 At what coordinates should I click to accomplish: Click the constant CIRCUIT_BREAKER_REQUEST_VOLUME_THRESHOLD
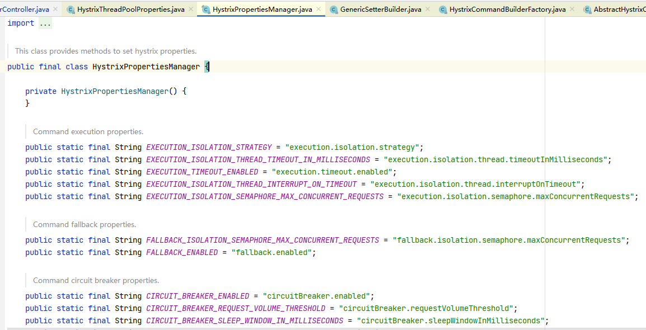click(236, 309)
